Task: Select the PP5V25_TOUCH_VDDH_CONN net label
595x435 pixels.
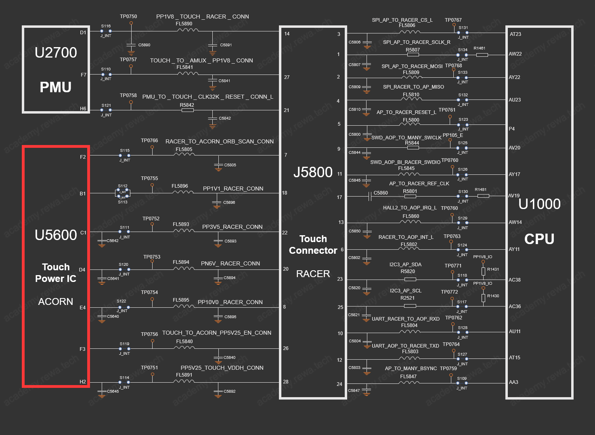Action: (x=222, y=368)
